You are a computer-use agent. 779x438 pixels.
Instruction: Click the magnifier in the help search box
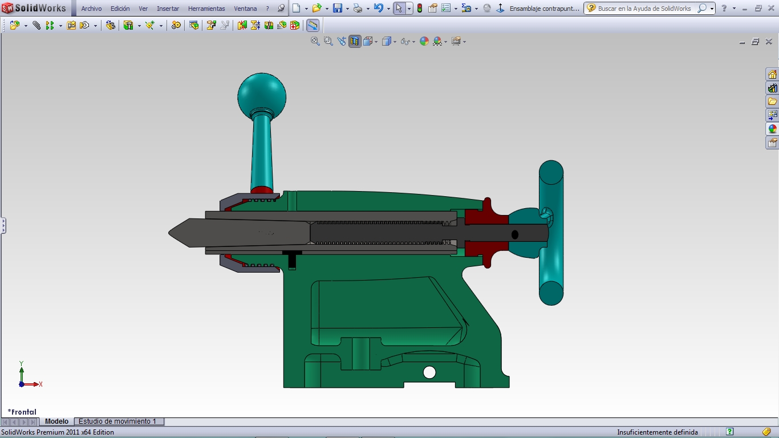pos(703,9)
